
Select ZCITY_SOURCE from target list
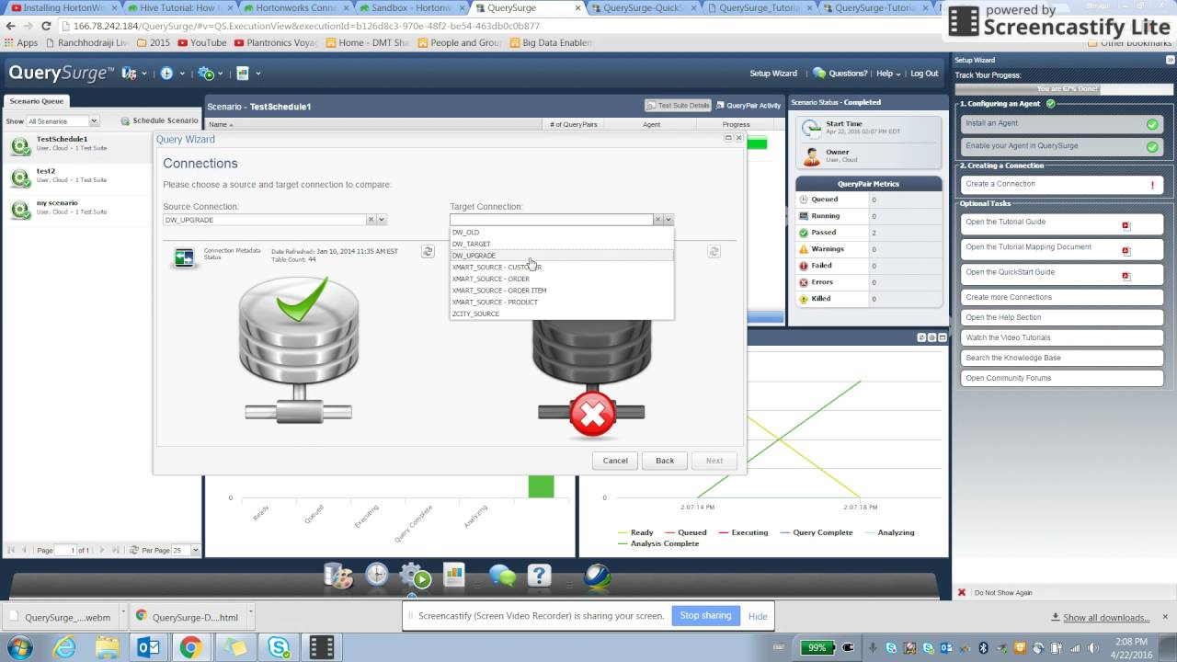561,314
